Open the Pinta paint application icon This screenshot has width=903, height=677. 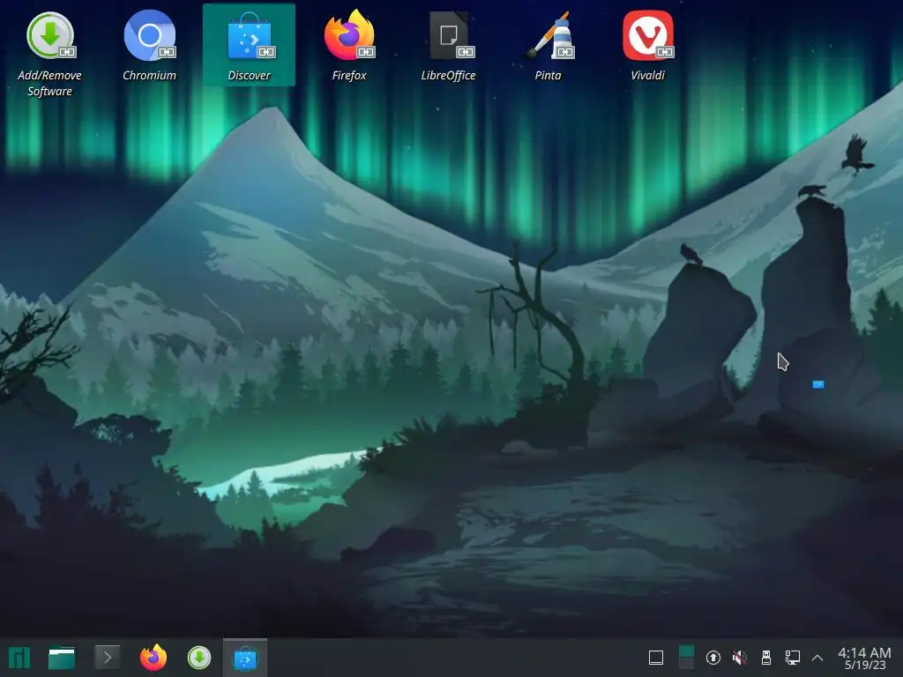pyautogui.click(x=549, y=46)
